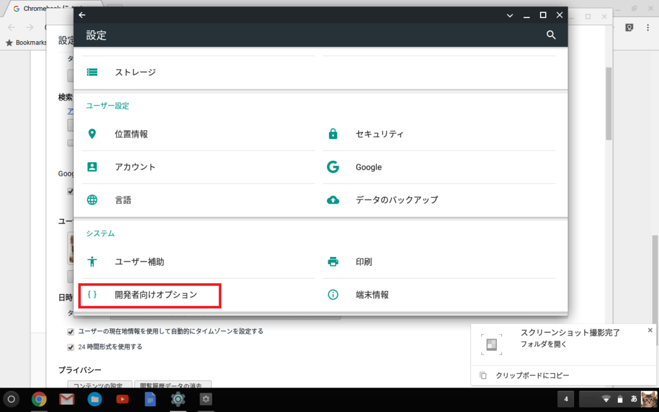Click the battery status tray icon
The image size is (659, 412).
[x=620, y=399]
